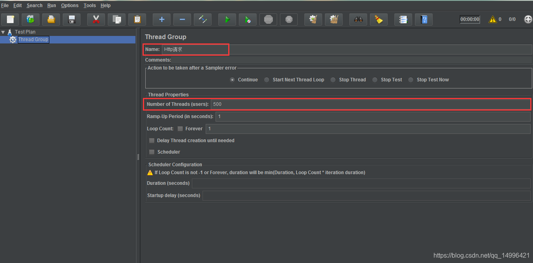Click the Ramp-Up Period field
Viewport: 533px width, 263px height.
click(373, 116)
